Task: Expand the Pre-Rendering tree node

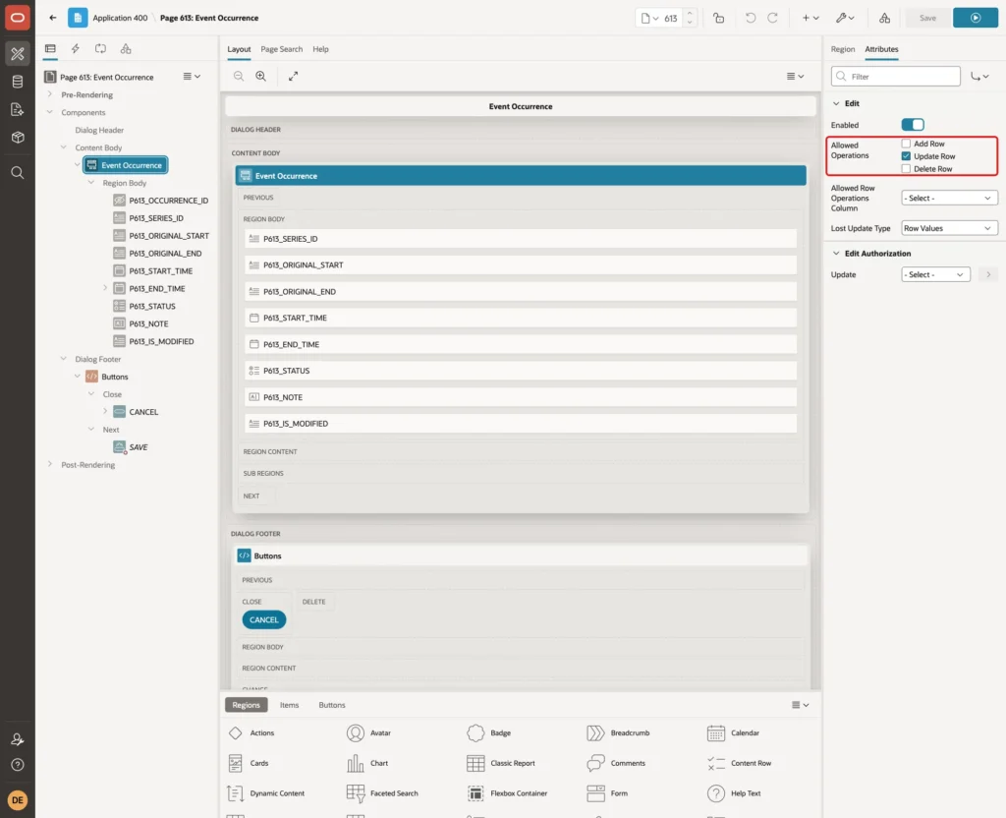Action: click(x=50, y=94)
